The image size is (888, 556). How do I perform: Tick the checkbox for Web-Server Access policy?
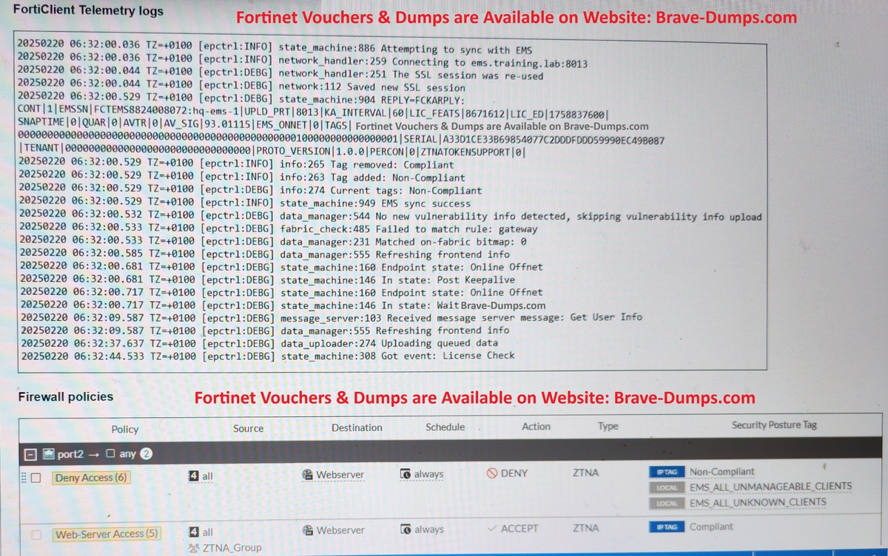click(x=36, y=534)
